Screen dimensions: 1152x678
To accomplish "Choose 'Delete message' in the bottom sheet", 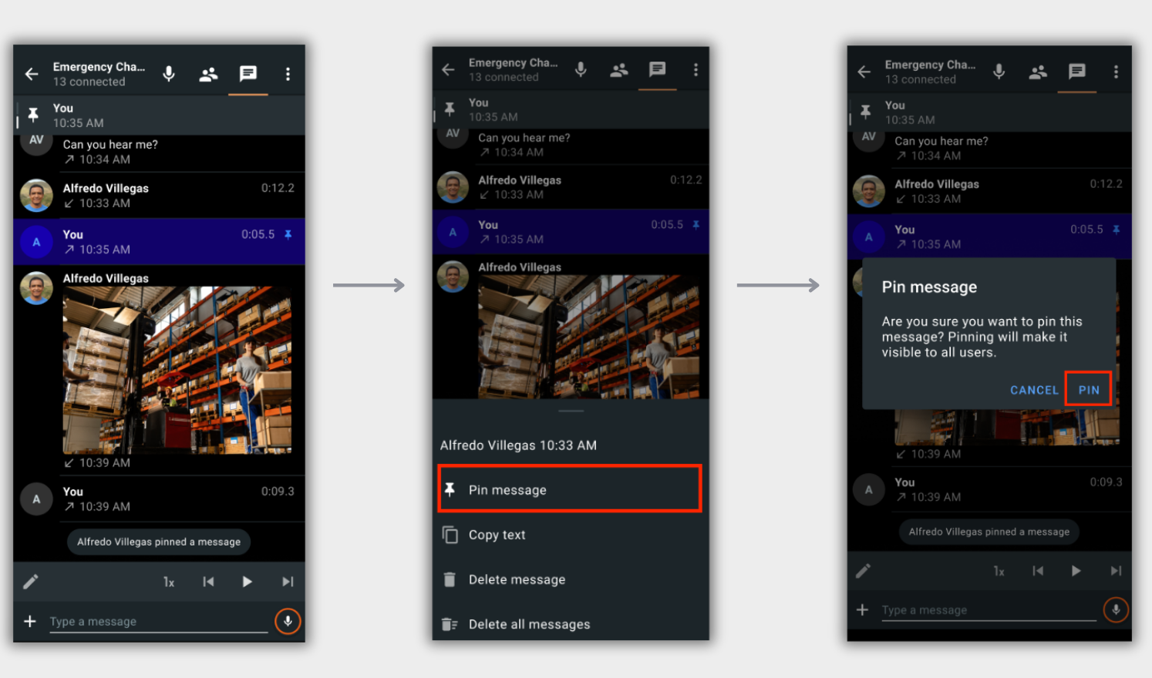I will (570, 579).
